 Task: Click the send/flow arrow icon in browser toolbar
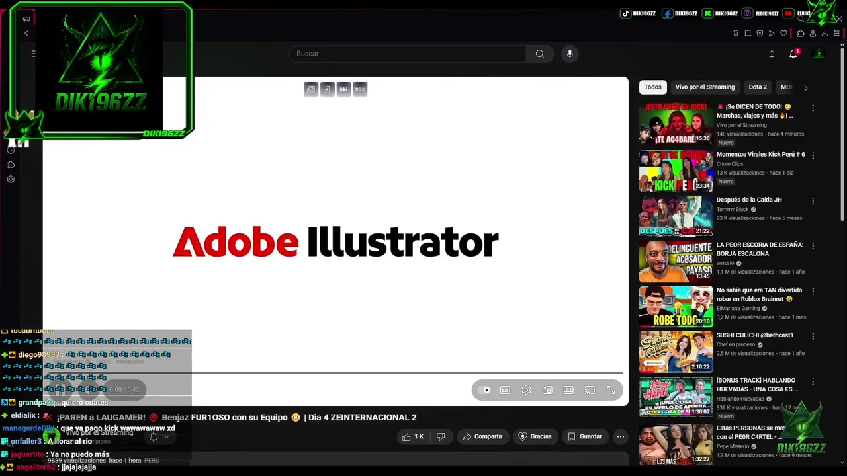772,33
